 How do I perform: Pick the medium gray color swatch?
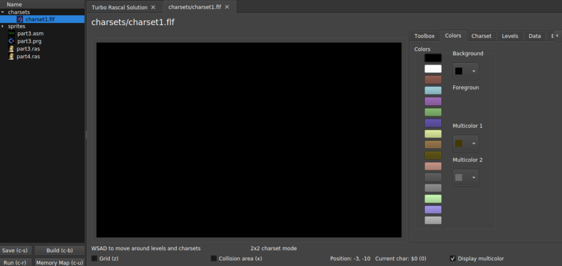[x=433, y=188]
